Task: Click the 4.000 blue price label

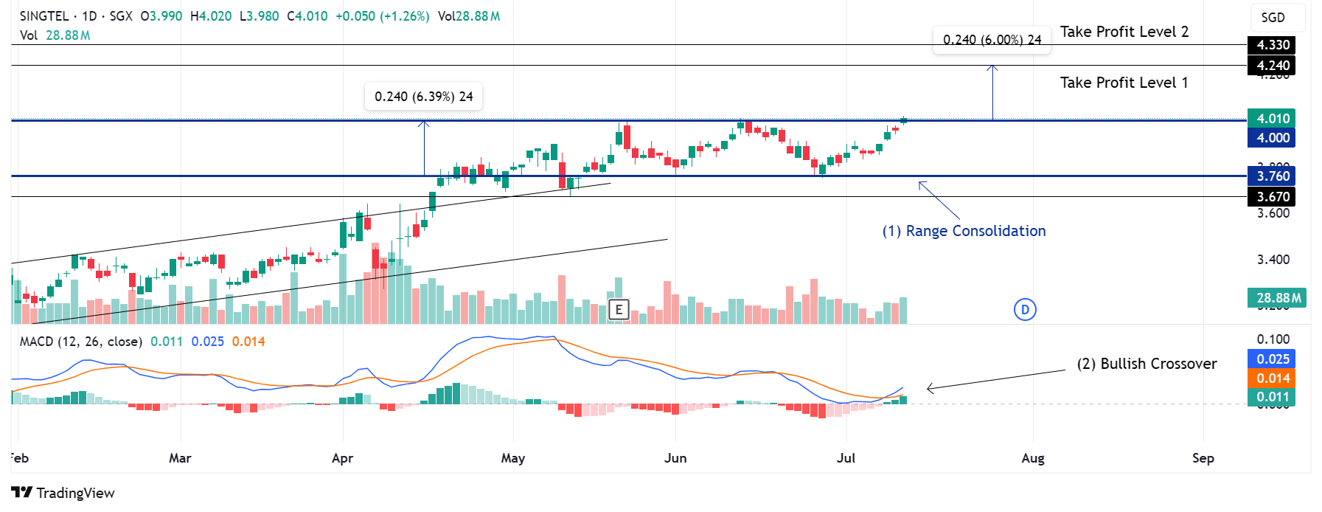Action: pos(1271,138)
